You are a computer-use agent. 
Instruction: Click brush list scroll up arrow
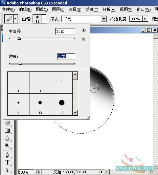click(75, 74)
